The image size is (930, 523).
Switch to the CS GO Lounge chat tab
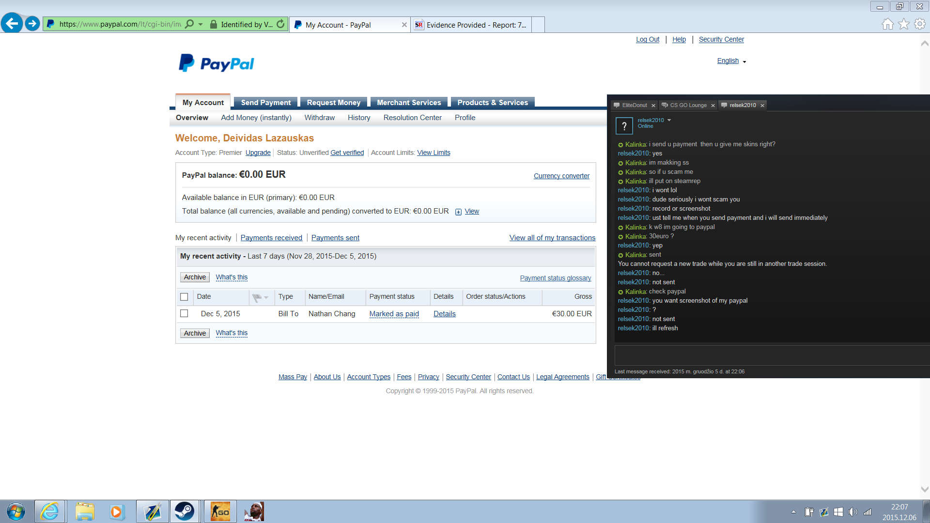[688, 105]
